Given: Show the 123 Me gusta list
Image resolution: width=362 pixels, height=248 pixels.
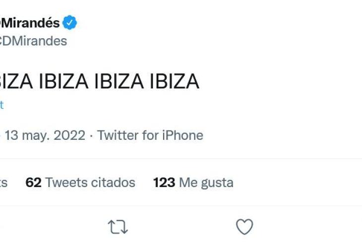Looking at the screenshot, I should pos(193,183).
